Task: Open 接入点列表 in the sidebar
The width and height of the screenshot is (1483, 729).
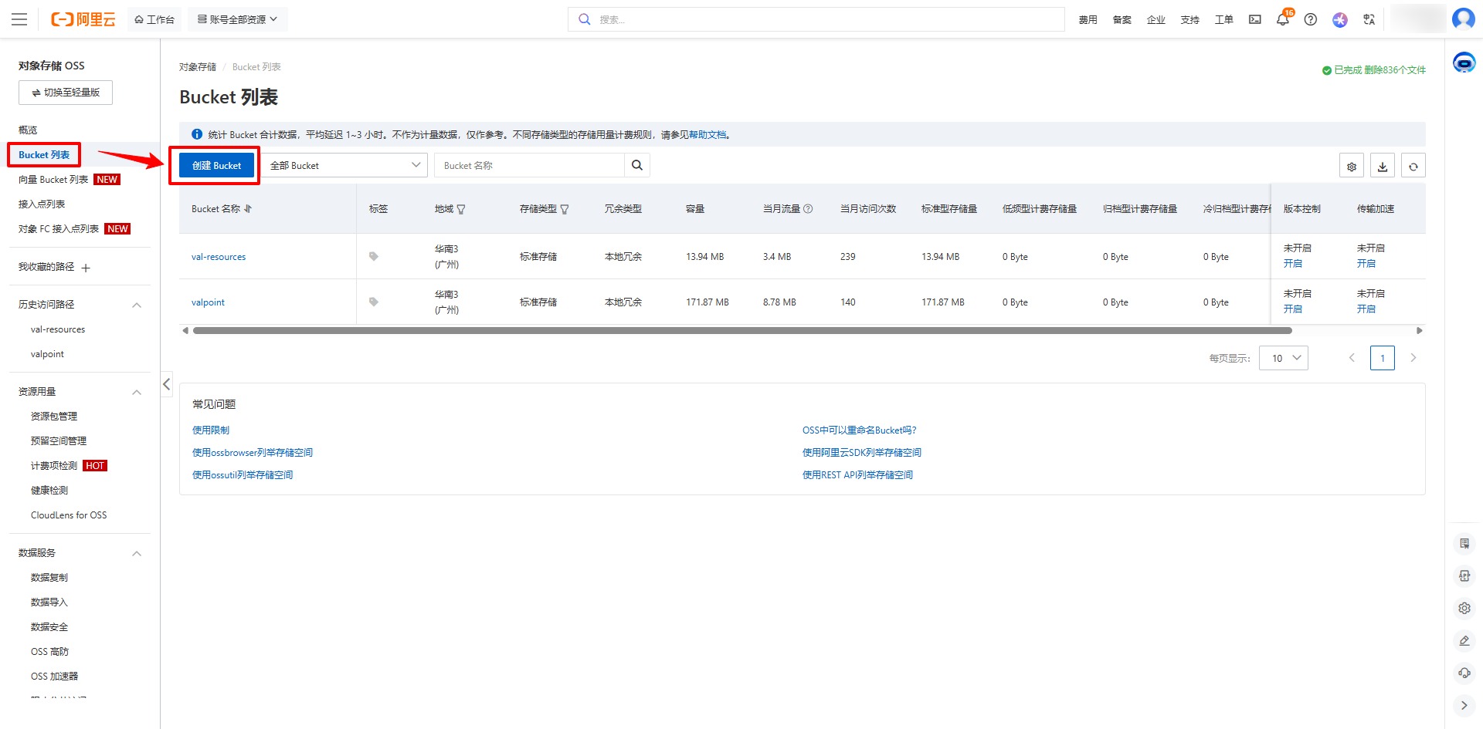Action: tap(42, 204)
